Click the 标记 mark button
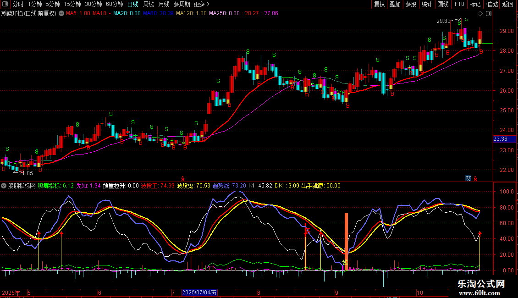This screenshot has width=518, height=298. click(475, 4)
